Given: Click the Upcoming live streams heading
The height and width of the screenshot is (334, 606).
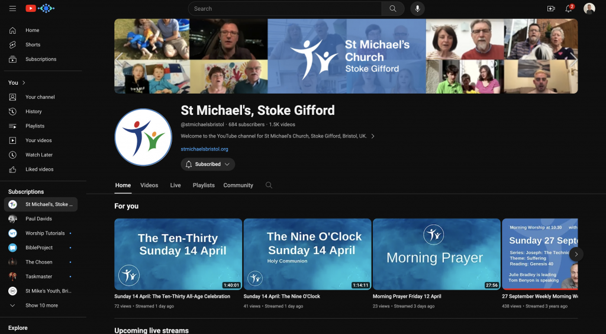Looking at the screenshot, I should tap(151, 330).
